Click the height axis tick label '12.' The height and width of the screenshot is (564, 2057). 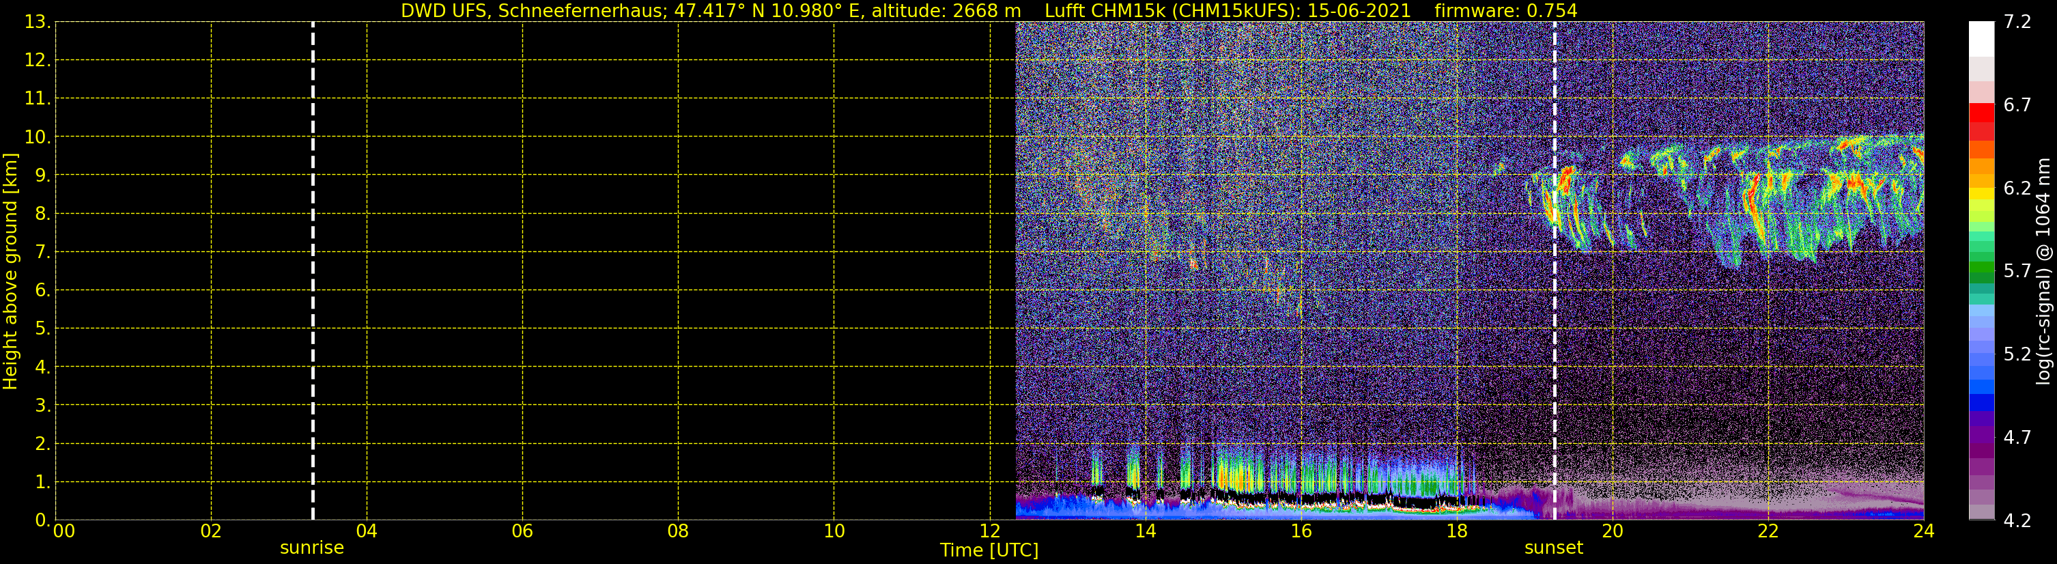38,61
